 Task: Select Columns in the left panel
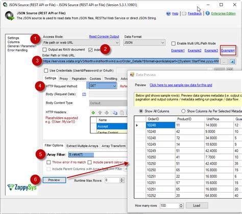[x=13, y=42]
